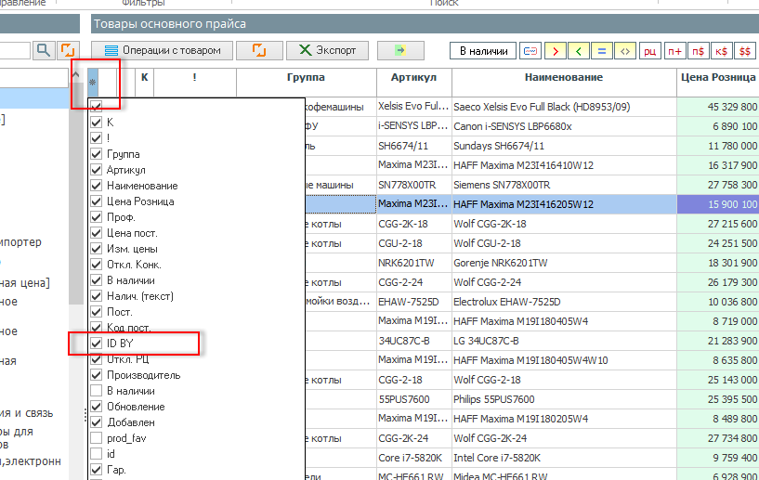The width and height of the screenshot is (759, 480).
Task: Click the magnifier search icon button
Action: point(44,50)
